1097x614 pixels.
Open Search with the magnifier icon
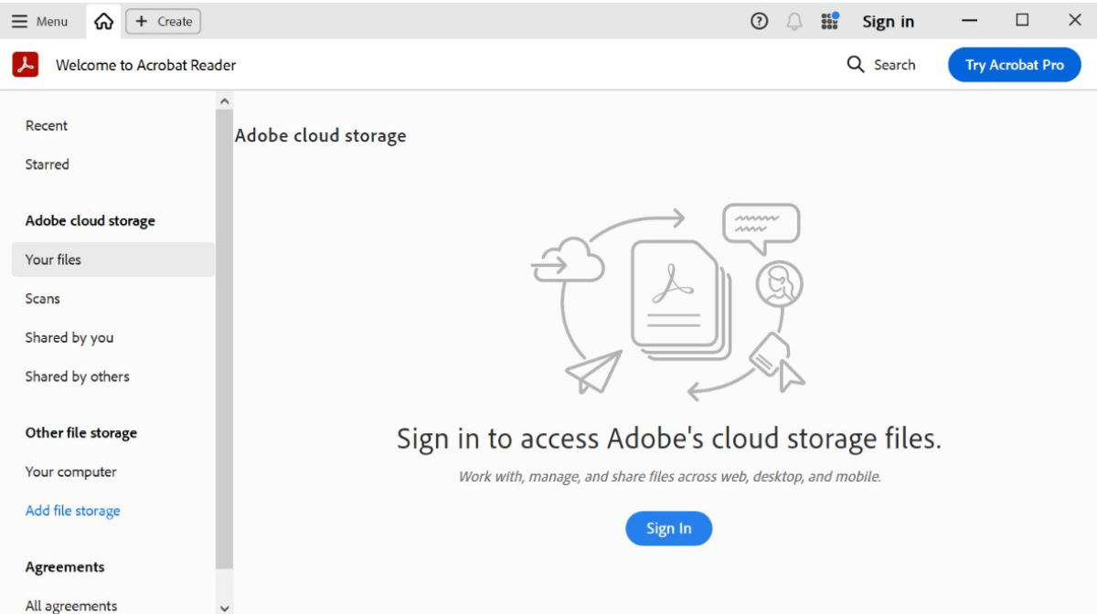coord(855,65)
